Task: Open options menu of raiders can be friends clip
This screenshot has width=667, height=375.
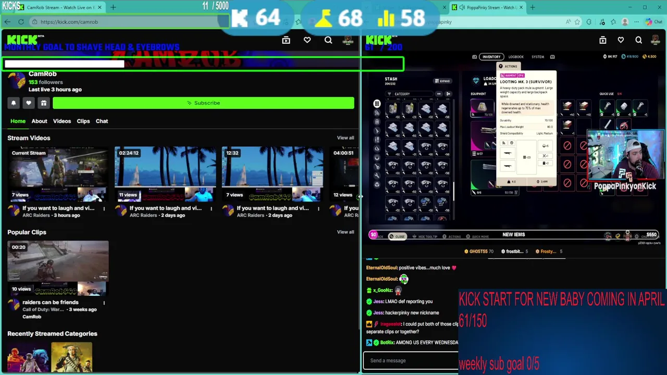Action: [x=104, y=303]
